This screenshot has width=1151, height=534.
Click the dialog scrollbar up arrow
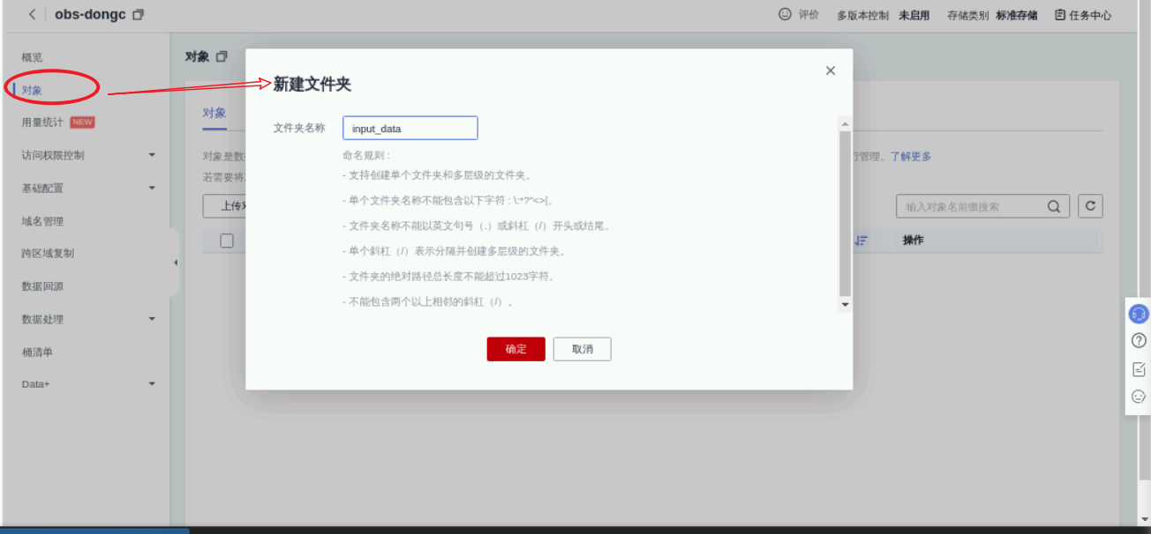click(x=845, y=124)
